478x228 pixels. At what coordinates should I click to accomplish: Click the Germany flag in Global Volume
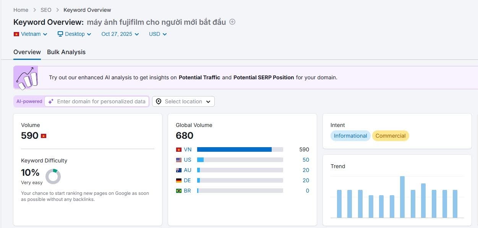179,180
